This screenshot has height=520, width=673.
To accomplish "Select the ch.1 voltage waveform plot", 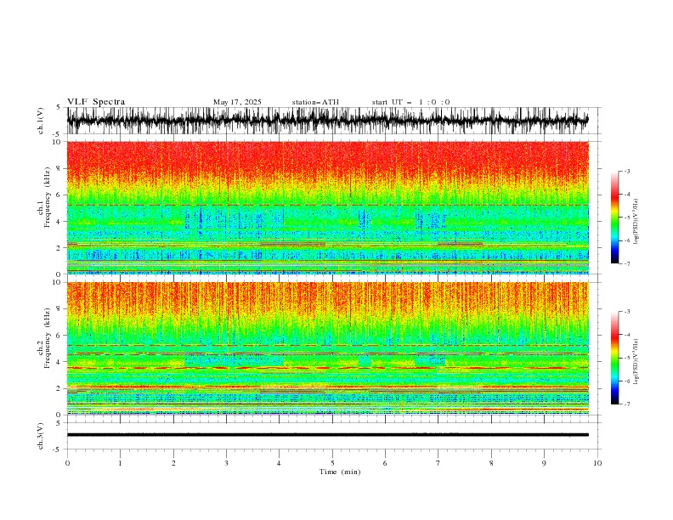I will pyautogui.click(x=327, y=121).
